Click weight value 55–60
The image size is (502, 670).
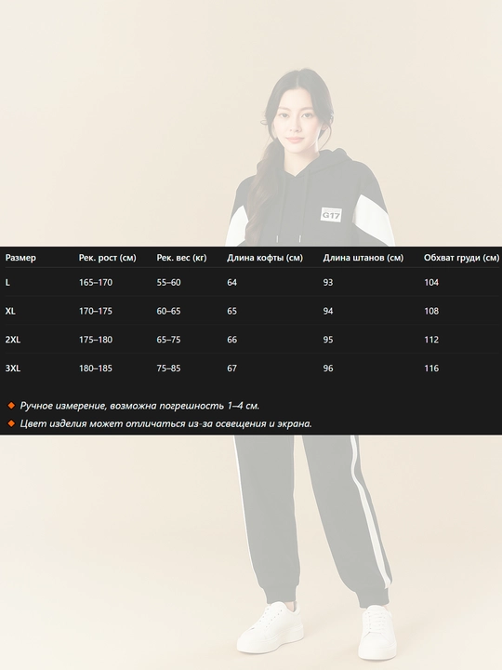pos(168,283)
